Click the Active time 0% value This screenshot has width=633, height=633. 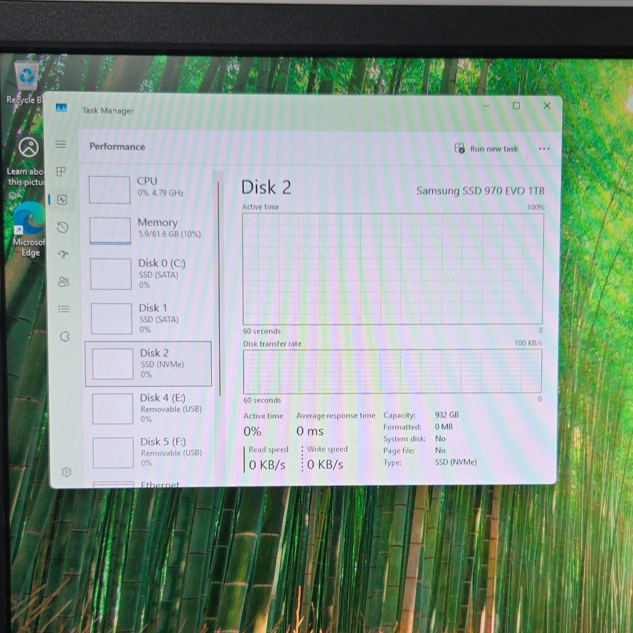point(252,431)
